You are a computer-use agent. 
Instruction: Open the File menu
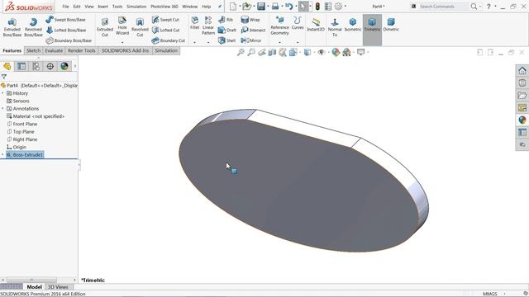66,7
